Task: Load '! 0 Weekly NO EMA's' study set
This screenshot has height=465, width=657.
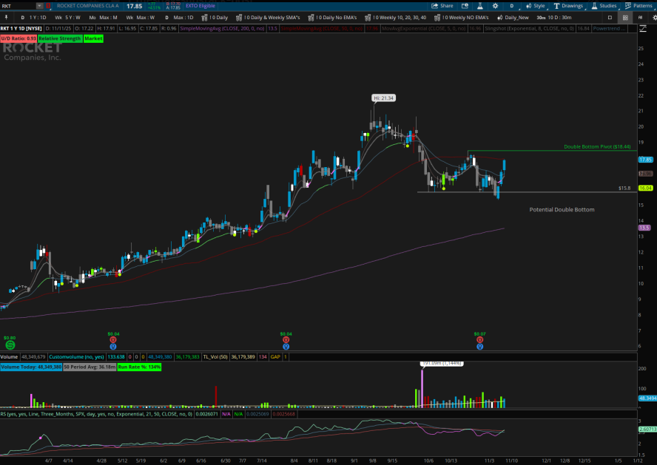Action: (x=462, y=18)
